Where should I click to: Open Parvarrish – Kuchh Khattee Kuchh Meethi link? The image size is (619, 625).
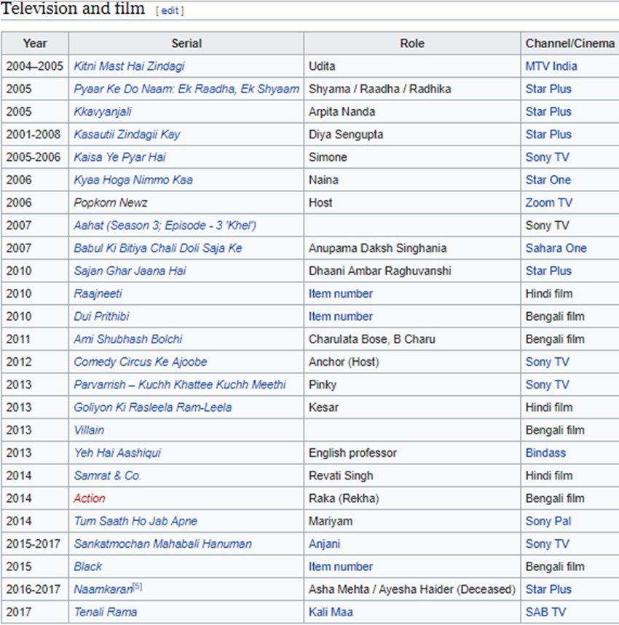click(180, 385)
